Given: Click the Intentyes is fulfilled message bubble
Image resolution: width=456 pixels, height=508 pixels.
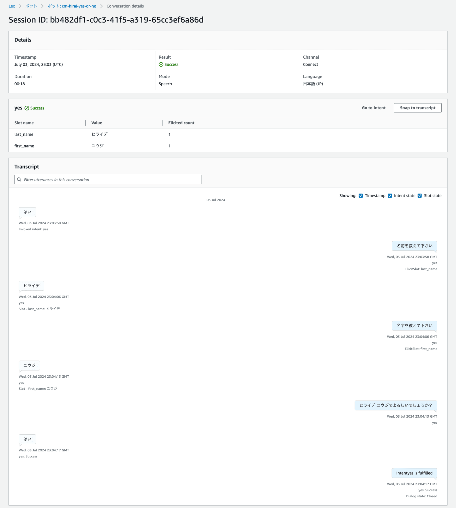Looking at the screenshot, I should click(414, 473).
